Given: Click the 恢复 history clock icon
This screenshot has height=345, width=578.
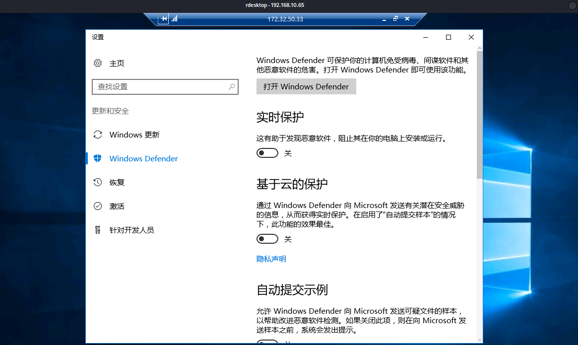Looking at the screenshot, I should click(x=98, y=182).
